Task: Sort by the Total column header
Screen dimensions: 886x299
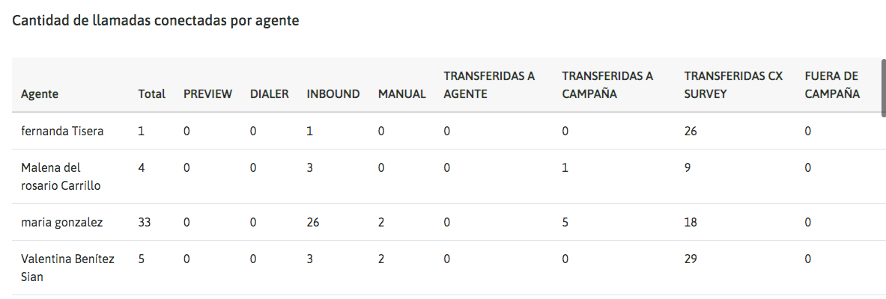Action: click(151, 94)
